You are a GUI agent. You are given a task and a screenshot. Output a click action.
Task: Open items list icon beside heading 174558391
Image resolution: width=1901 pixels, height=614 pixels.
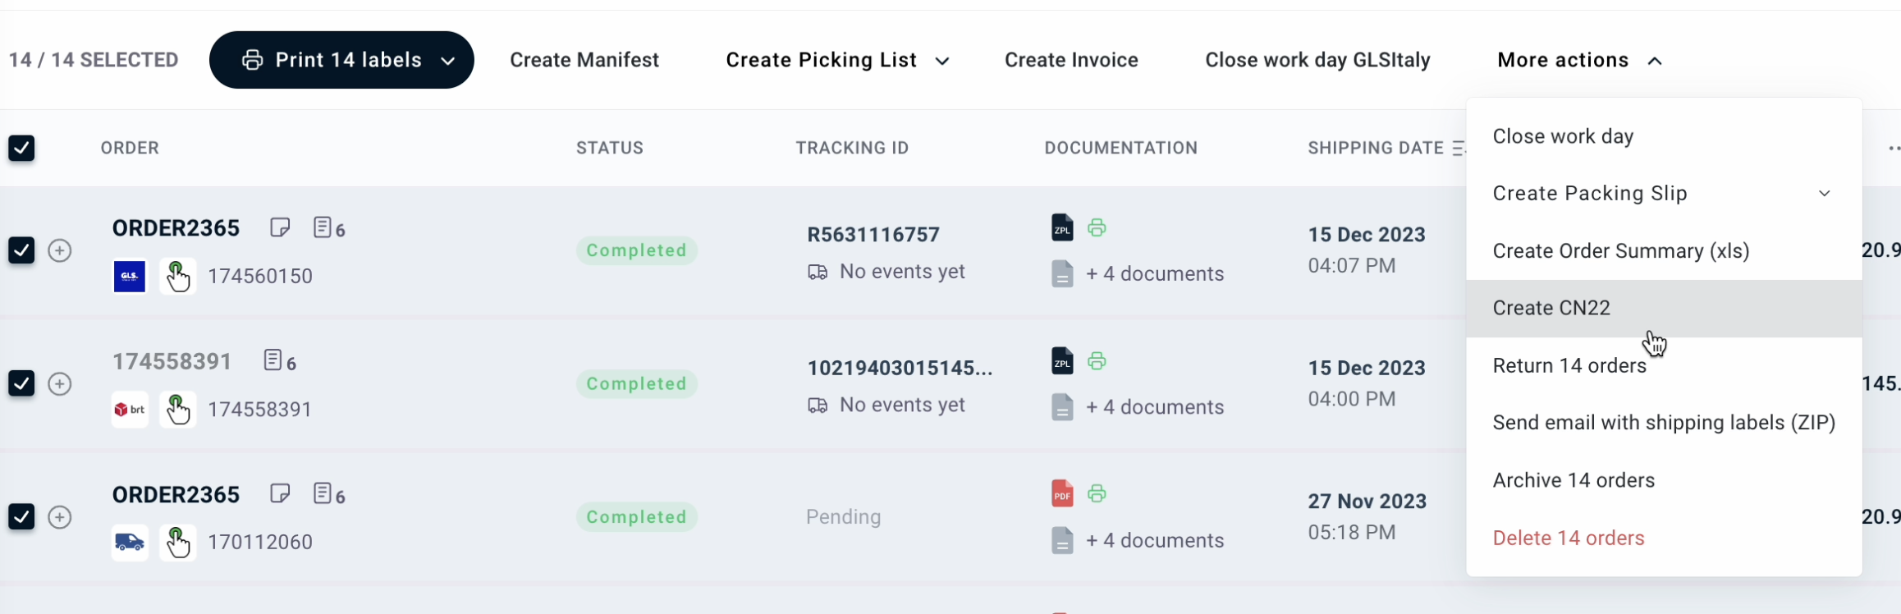(273, 360)
